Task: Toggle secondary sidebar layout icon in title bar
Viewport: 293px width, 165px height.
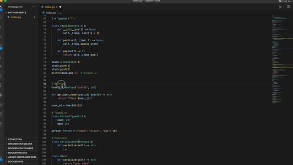Action: click(x=290, y=1)
